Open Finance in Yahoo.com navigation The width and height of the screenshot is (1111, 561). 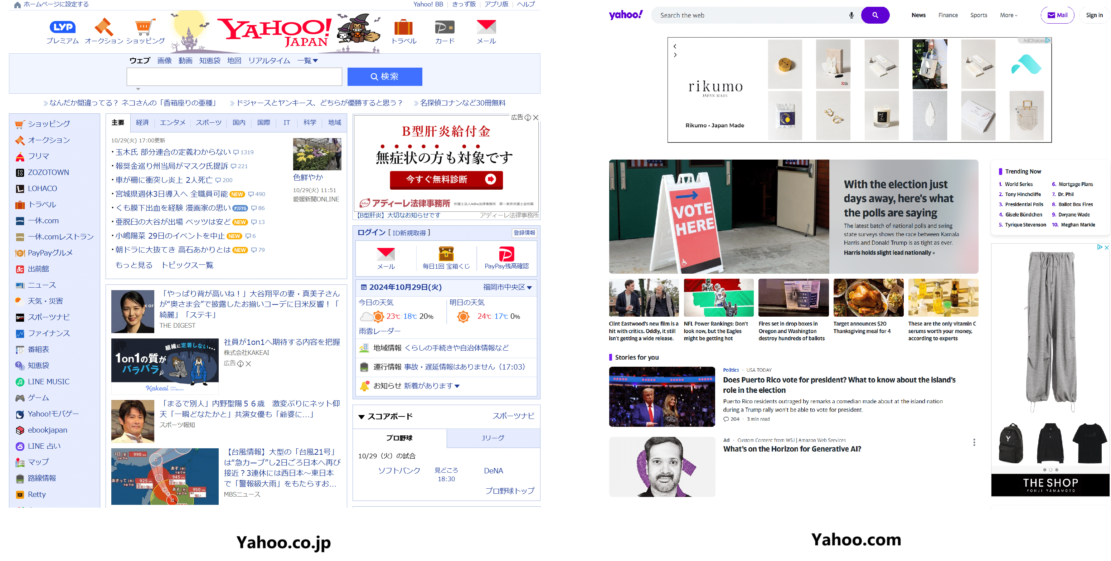click(x=948, y=15)
